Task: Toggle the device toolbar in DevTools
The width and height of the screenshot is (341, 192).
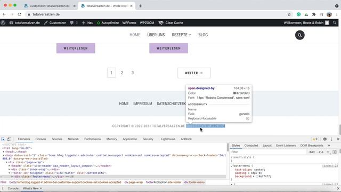Action: pos(9,139)
